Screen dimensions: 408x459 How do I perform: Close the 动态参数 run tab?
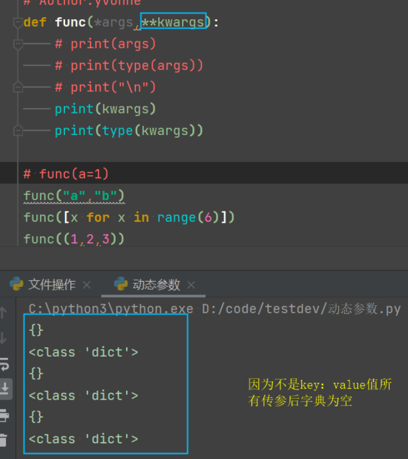[191, 285]
